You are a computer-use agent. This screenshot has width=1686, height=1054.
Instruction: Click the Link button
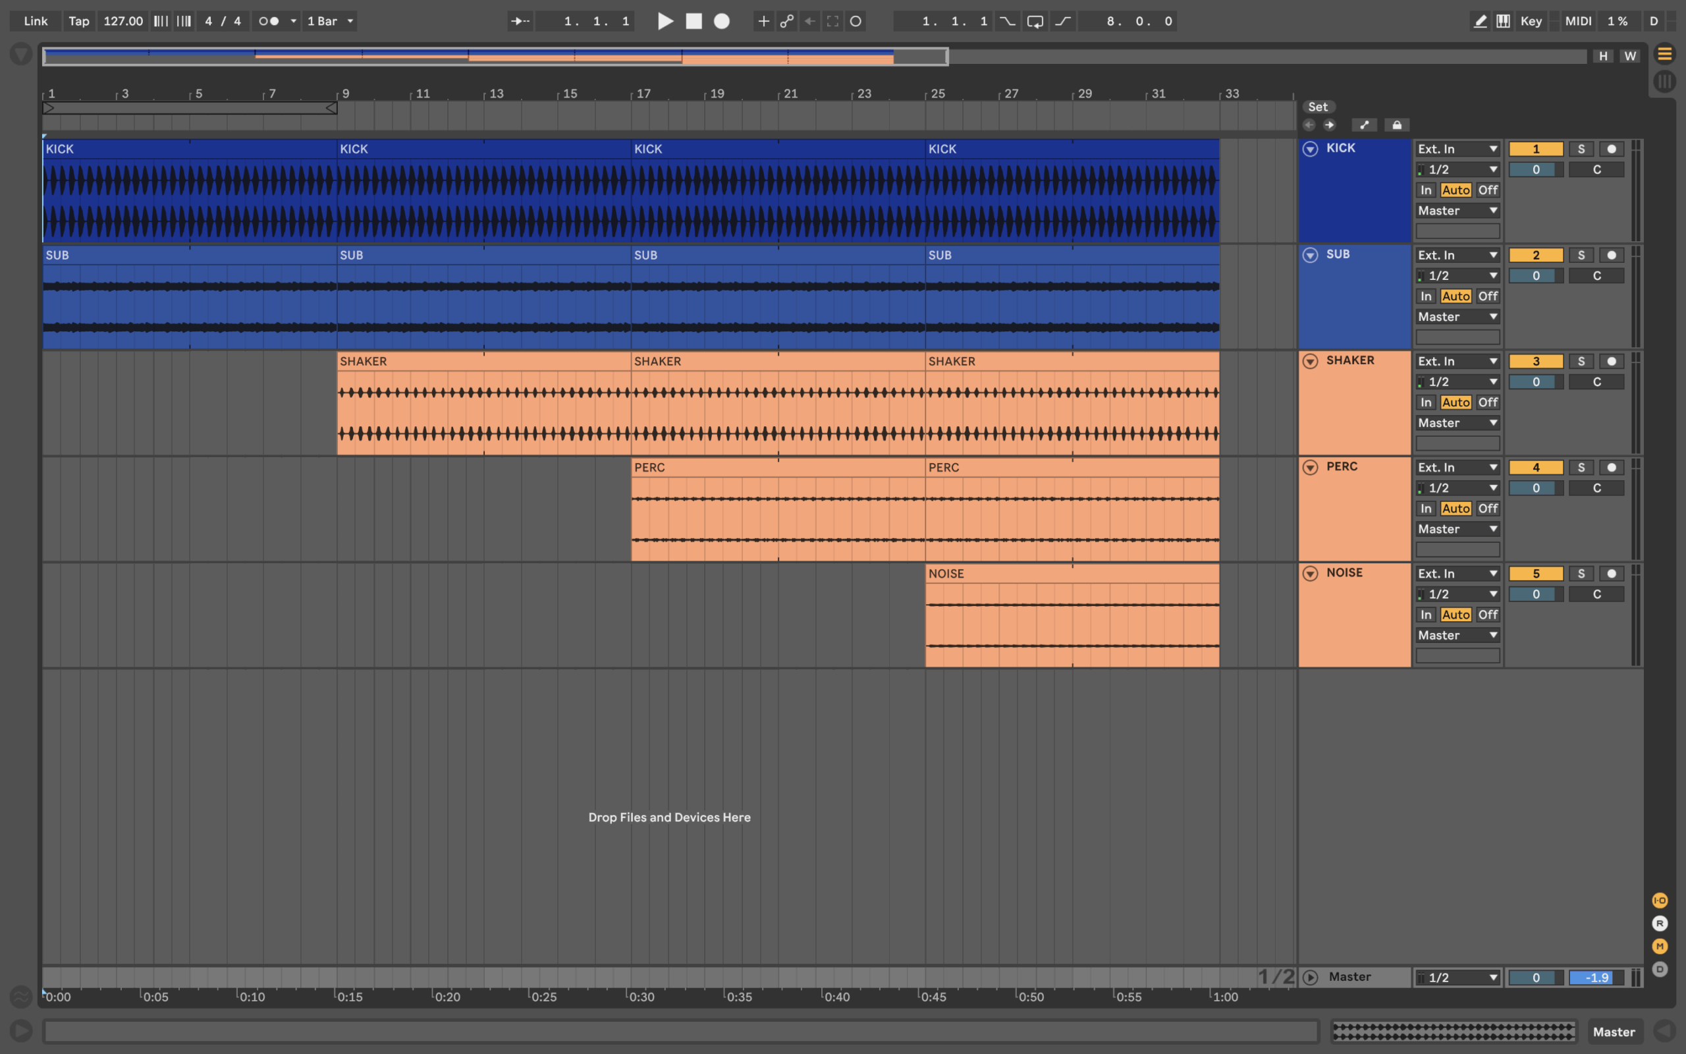[x=36, y=21]
